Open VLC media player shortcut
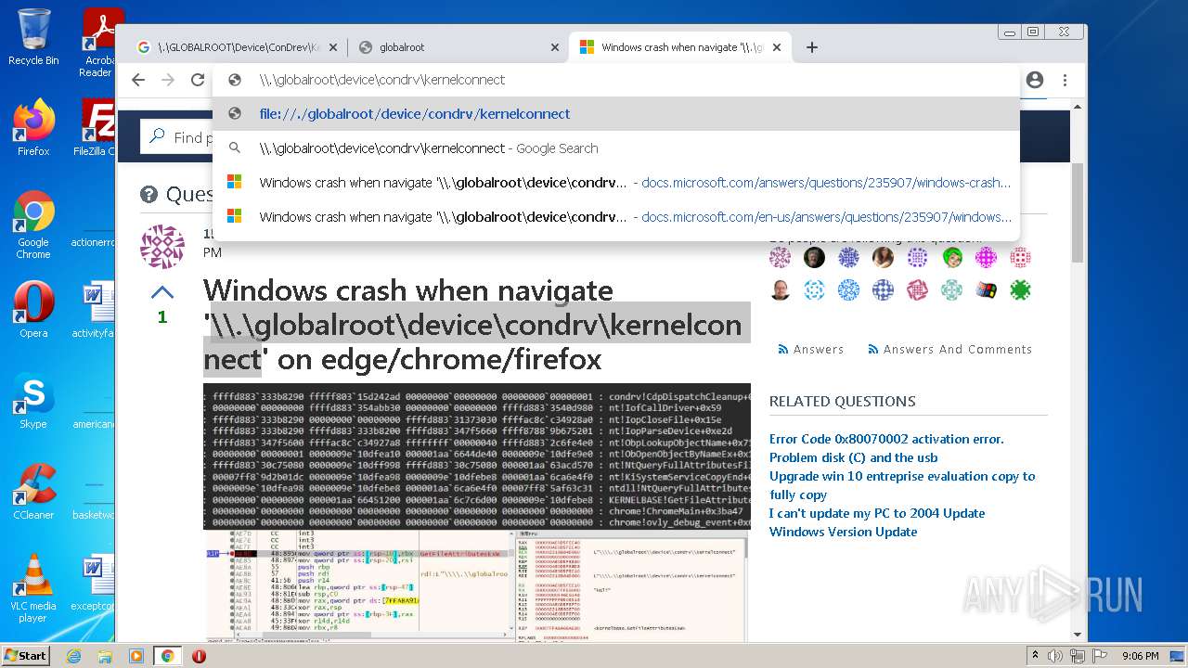Screen dimensions: 1188x668 33,588
